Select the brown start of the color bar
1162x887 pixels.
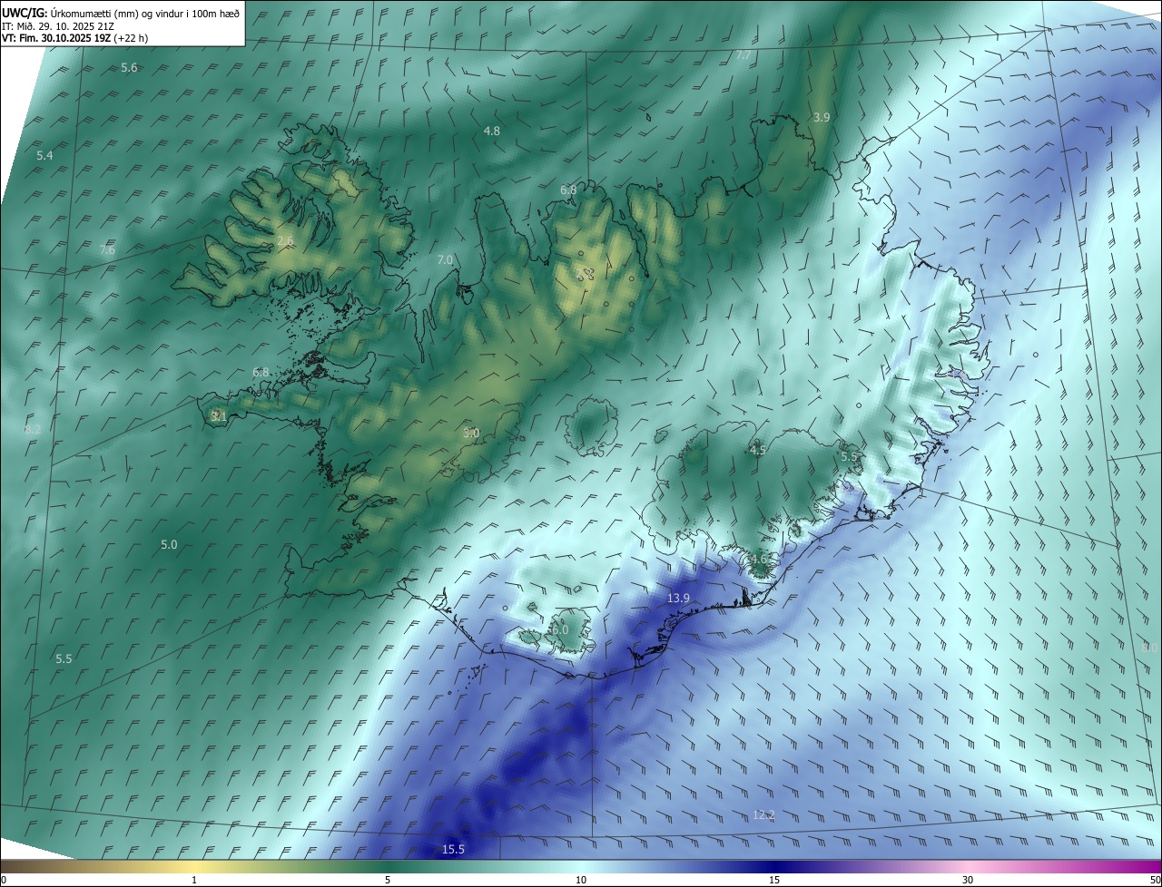[18, 866]
